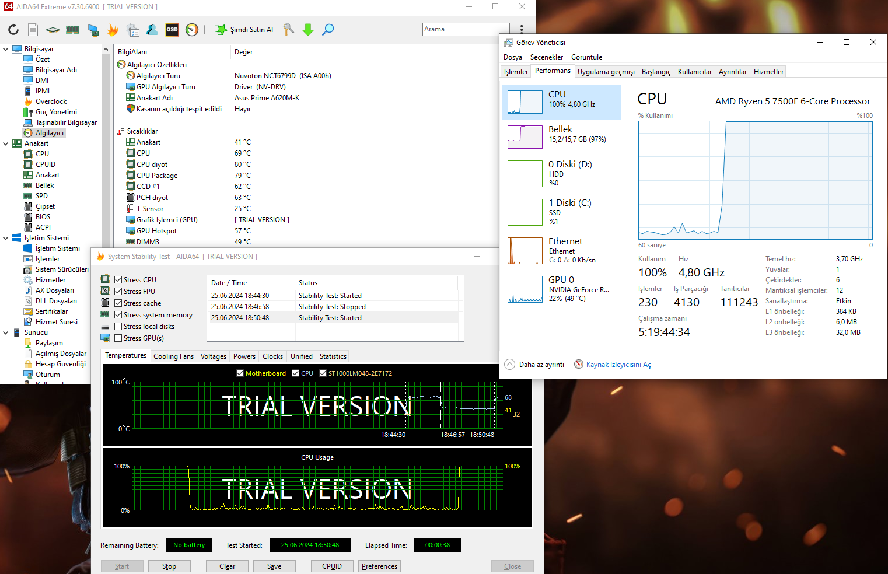Enable Stress local disks checkbox
Screen dimensions: 888x574
(118, 327)
